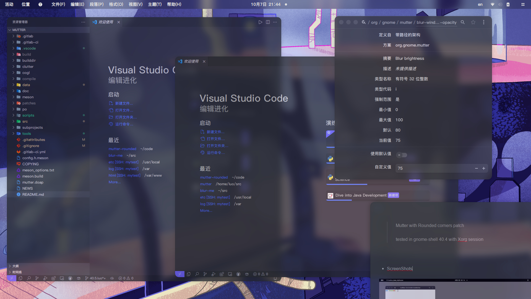
Task: Open the 文件(F) menu
Action: tap(58, 4)
